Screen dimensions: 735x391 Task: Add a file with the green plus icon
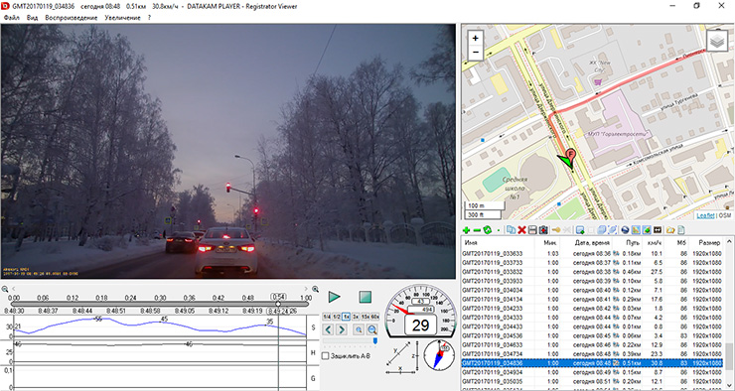pos(466,230)
